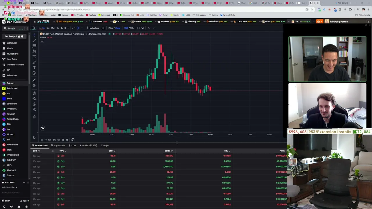This screenshot has width=372, height=209.
Task: Remove drawings with trash icon
Action: click(34, 117)
